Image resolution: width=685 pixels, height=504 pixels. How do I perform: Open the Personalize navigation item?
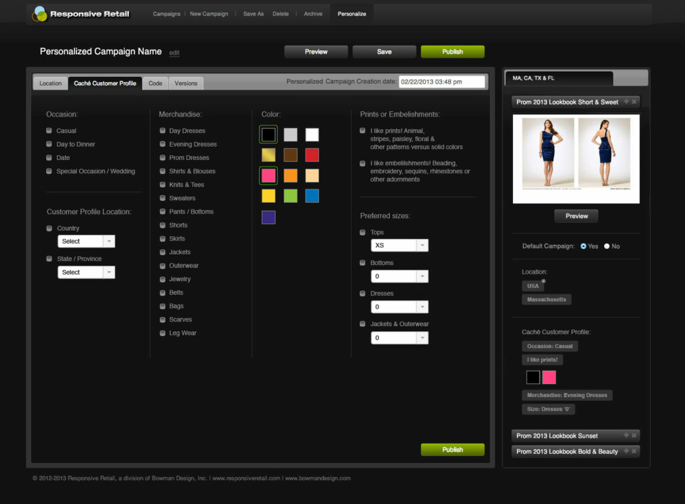coord(352,14)
